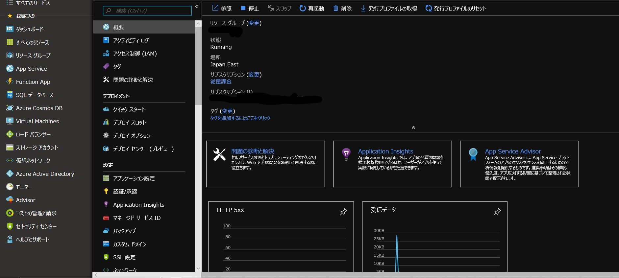
Task: Open the Application Insights tile
Action: (x=392, y=164)
